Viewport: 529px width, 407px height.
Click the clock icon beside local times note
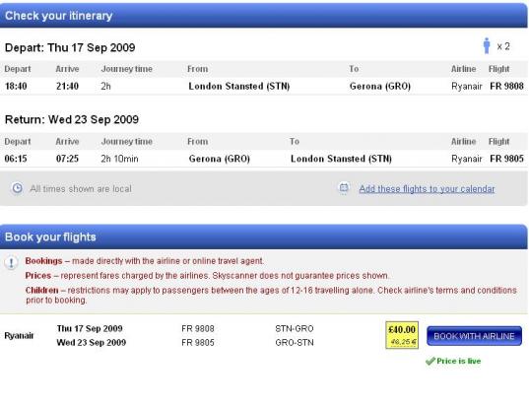tap(17, 188)
